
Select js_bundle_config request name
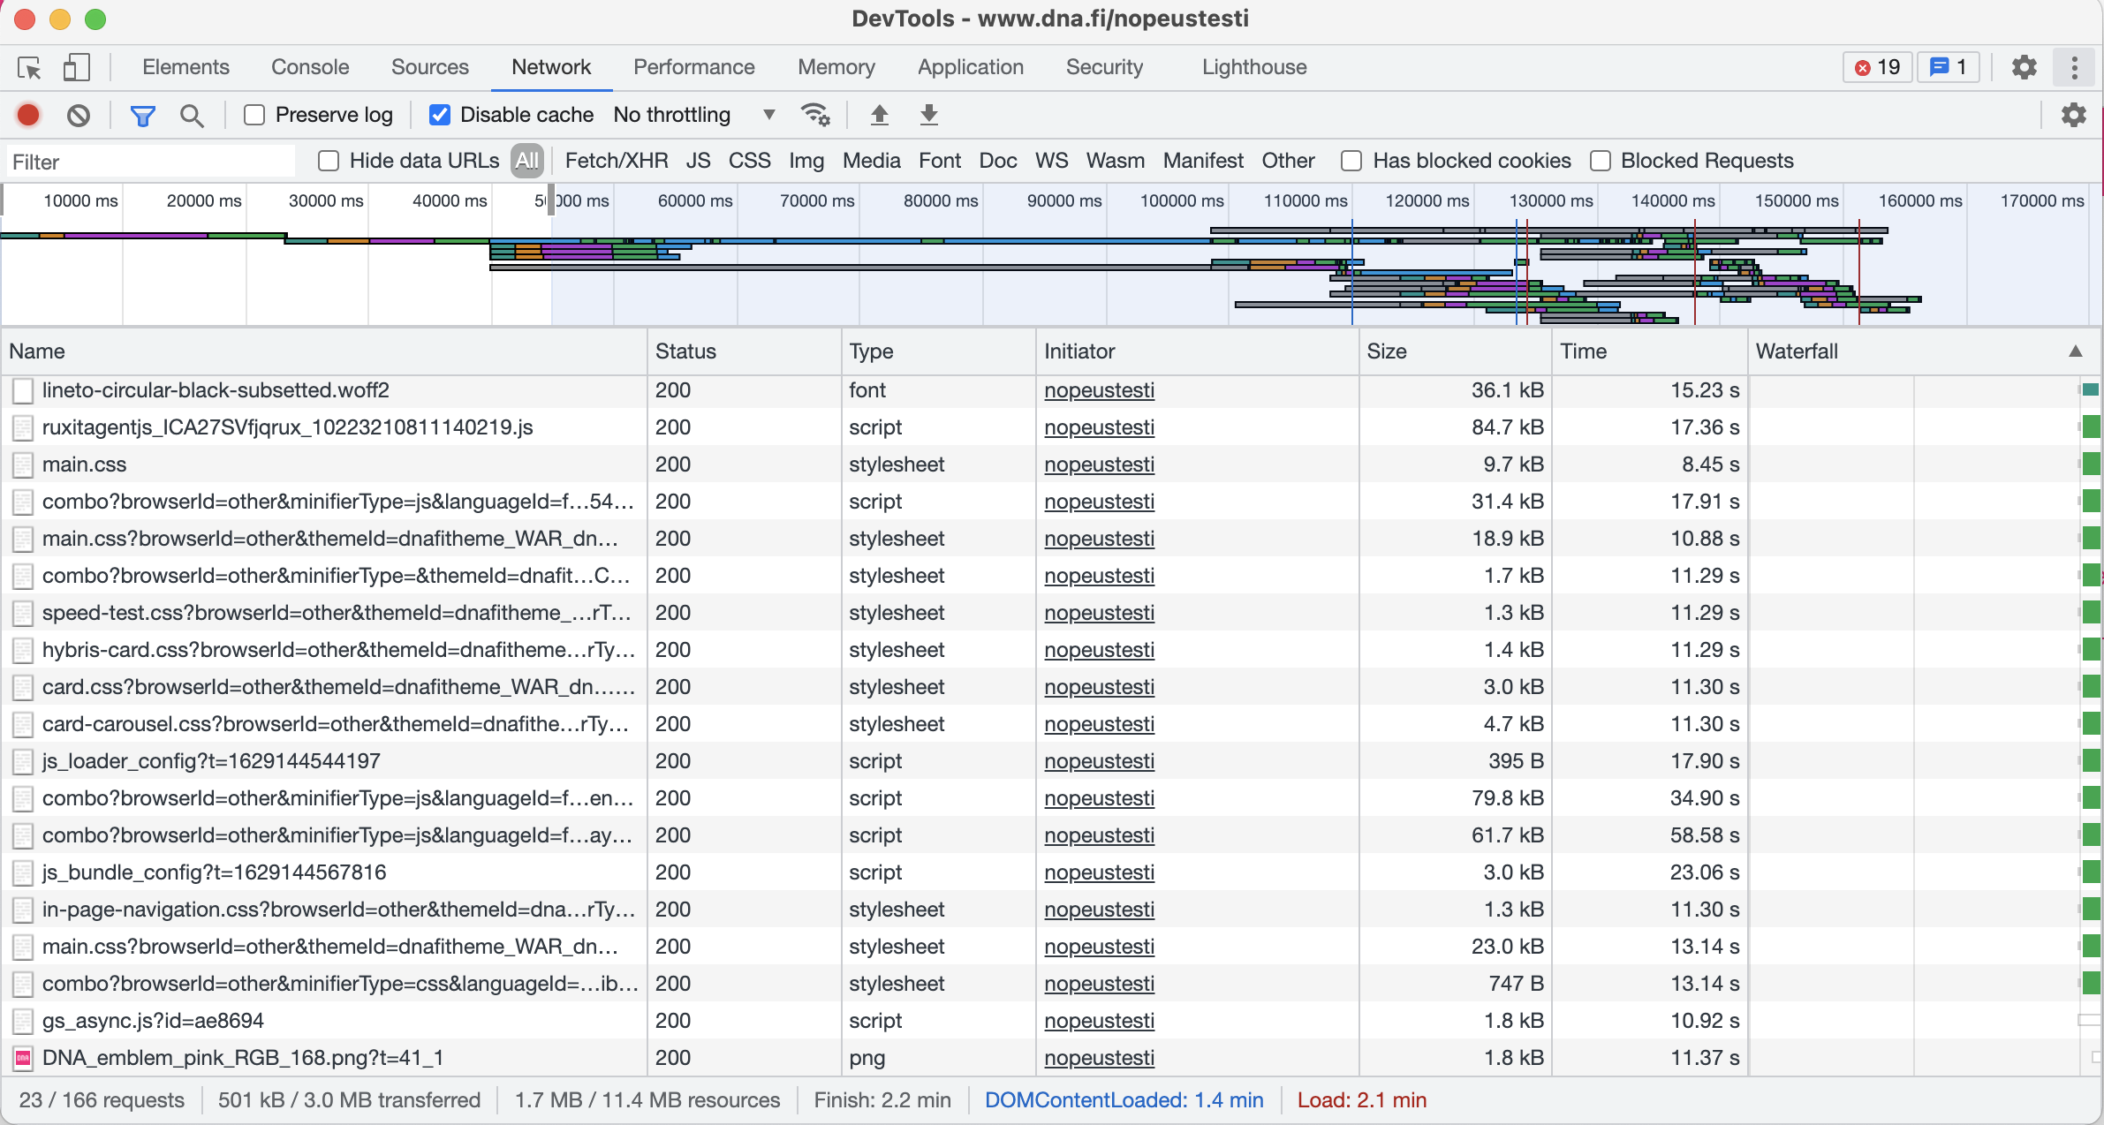215,872
